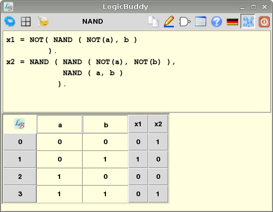Click the LB logo in table corner
The height and width of the screenshot is (212, 273).
pyautogui.click(x=19, y=124)
